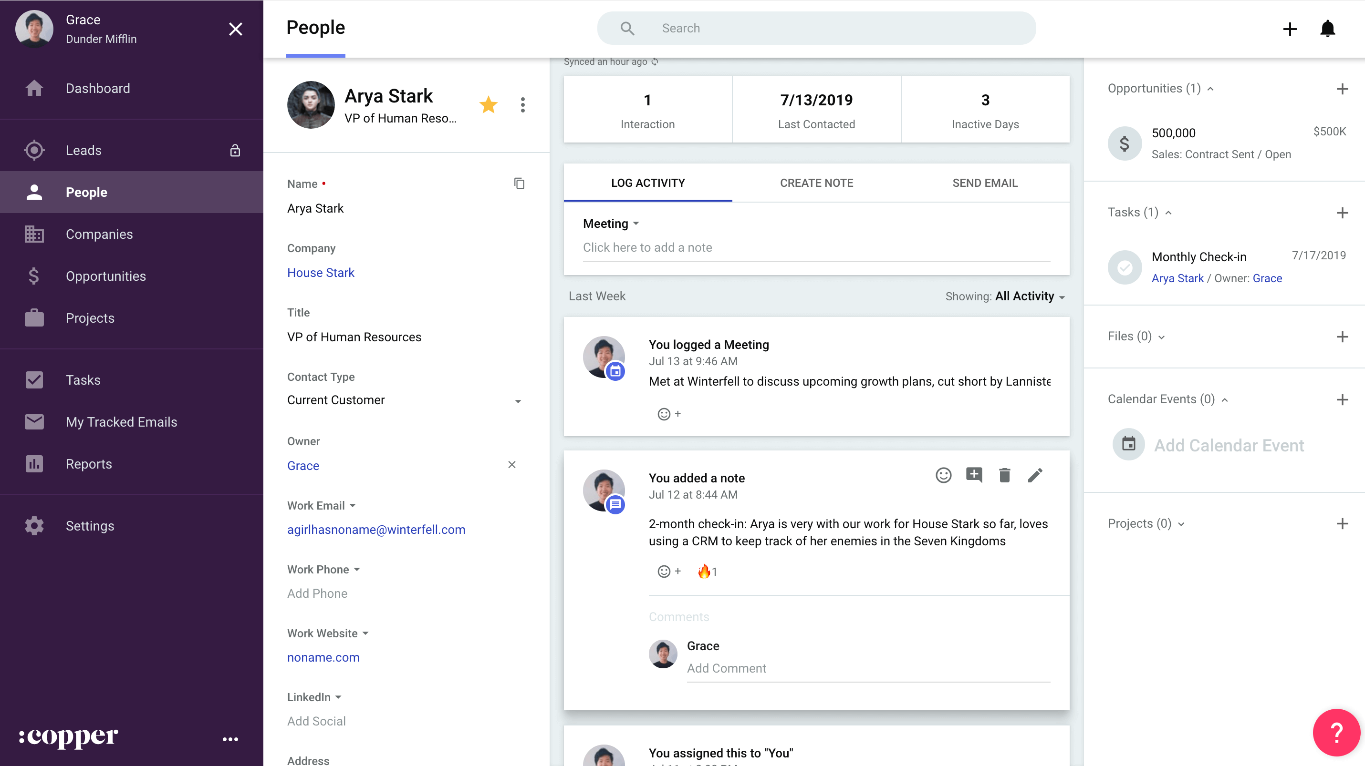The image size is (1365, 766).
Task: Switch to the Create Note tab
Action: click(x=816, y=183)
